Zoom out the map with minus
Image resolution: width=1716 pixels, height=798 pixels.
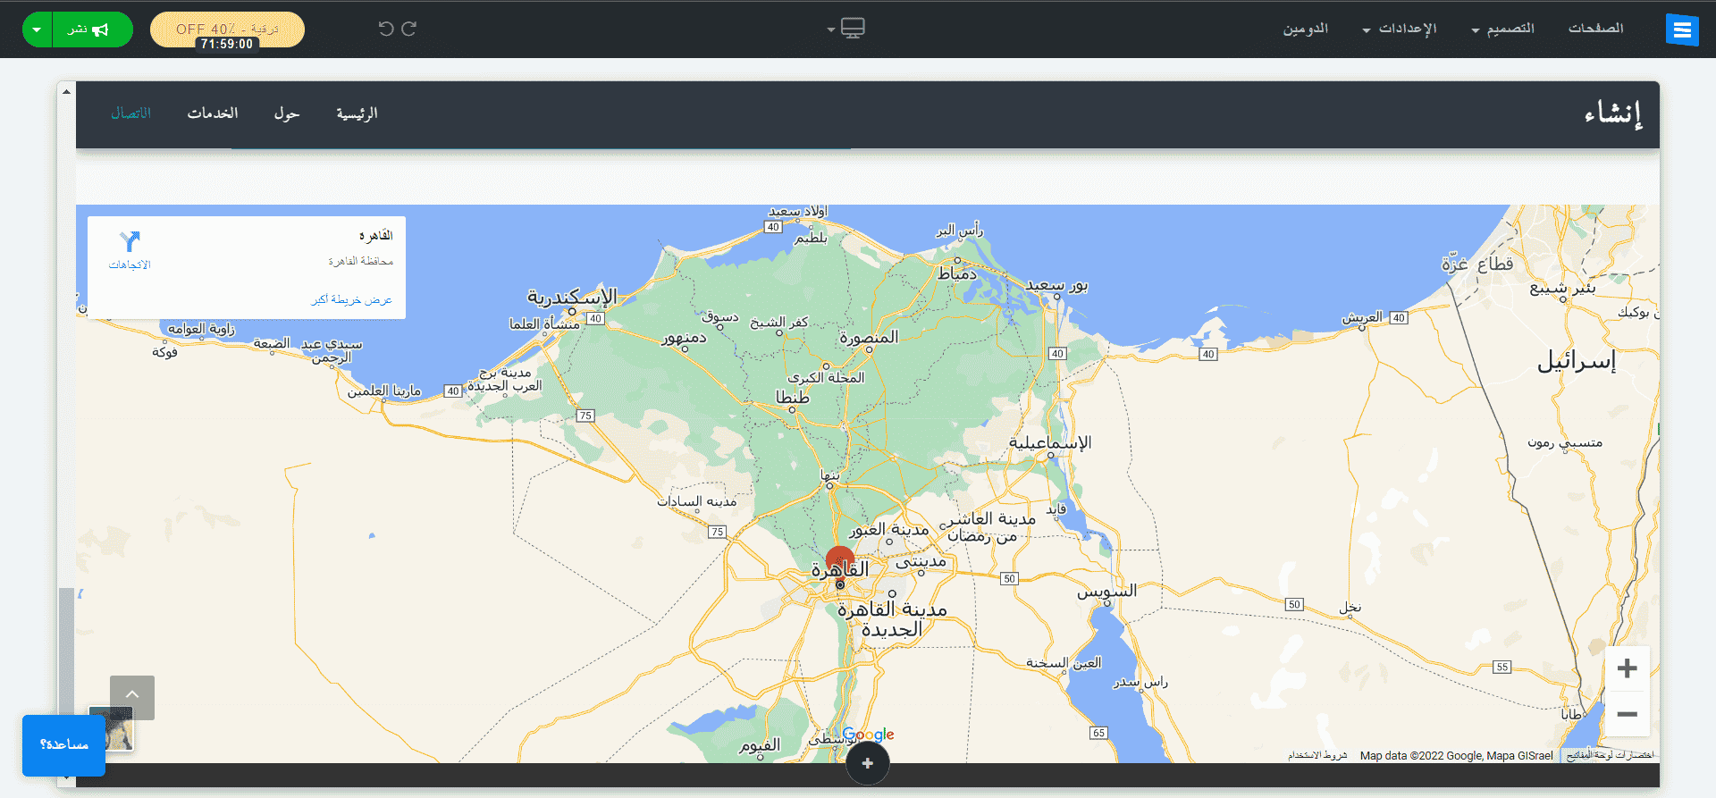click(x=1627, y=714)
